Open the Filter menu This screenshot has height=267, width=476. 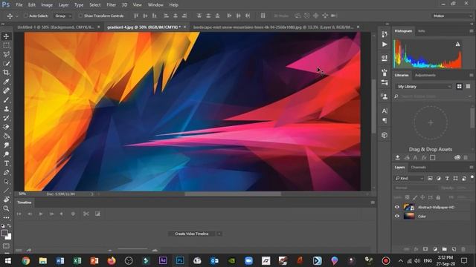[x=111, y=5]
